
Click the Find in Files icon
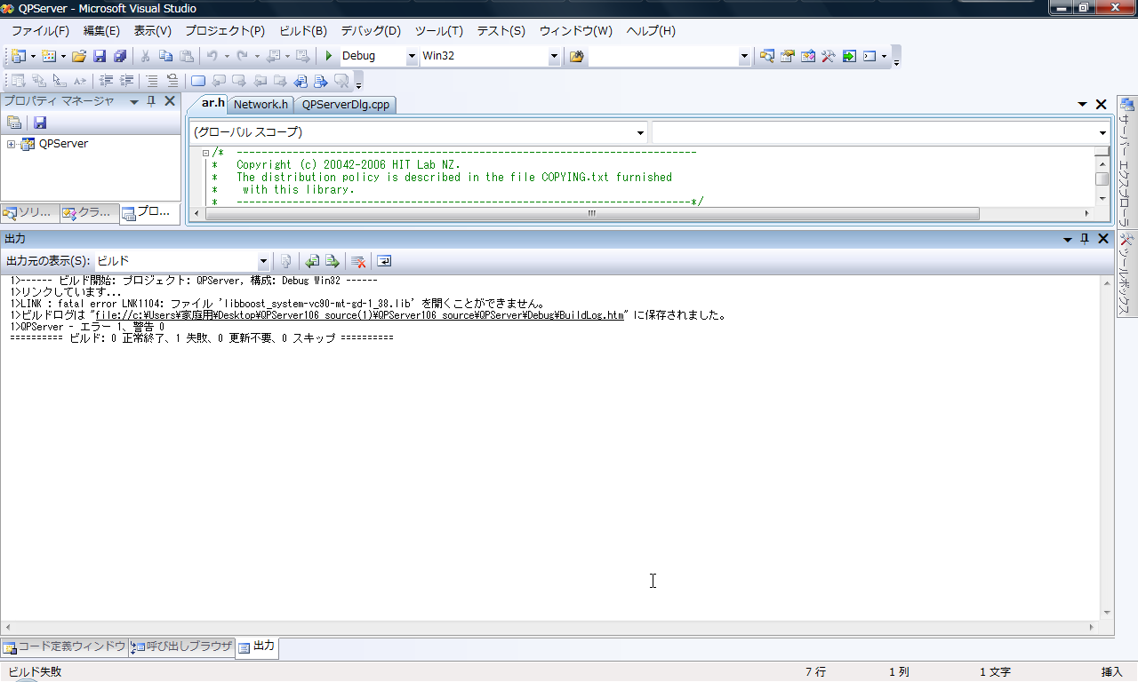(x=577, y=56)
